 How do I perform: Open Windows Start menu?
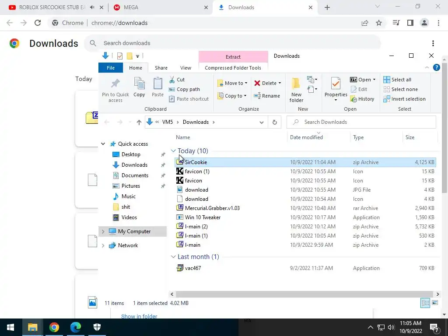point(10,327)
